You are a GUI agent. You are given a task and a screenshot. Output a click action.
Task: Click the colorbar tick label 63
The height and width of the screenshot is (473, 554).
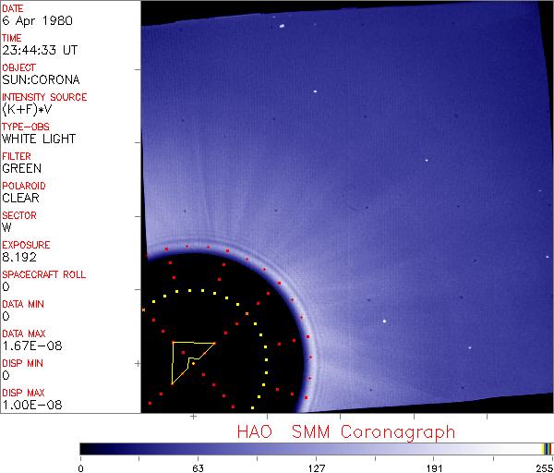198,467
